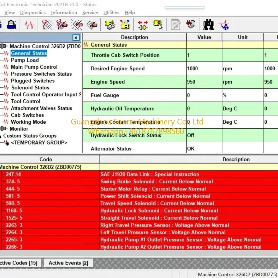Viewport: 278px width, 278px height.
Task: Click the Connect/Disconnect arrows icon
Action: pos(143,25)
